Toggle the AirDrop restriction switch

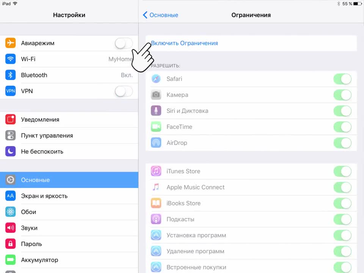pyautogui.click(x=342, y=143)
